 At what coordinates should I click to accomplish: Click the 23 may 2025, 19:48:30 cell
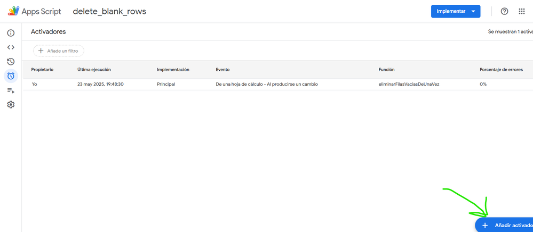point(101,84)
